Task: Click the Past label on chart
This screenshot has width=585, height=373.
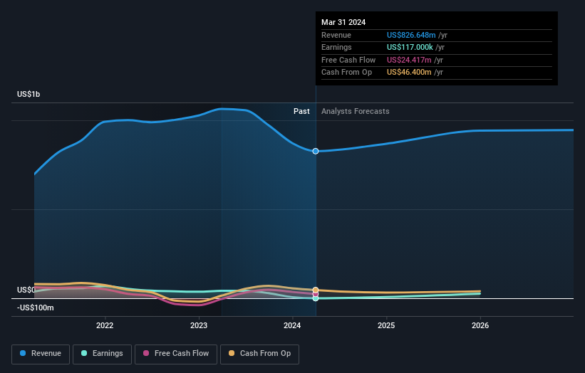Action: (301, 111)
